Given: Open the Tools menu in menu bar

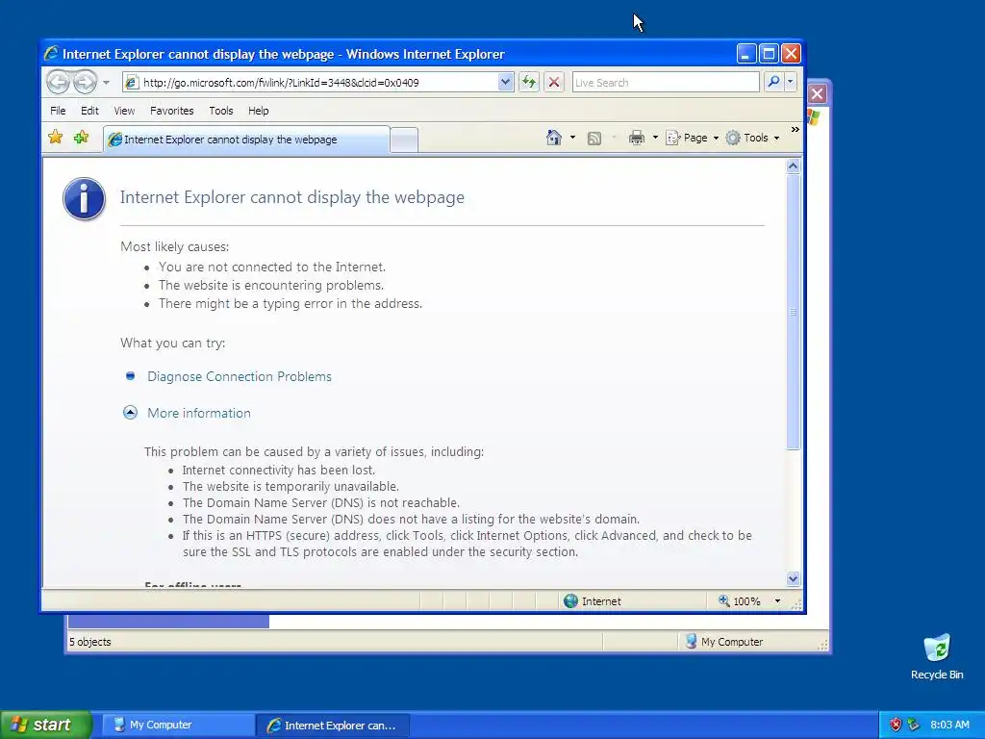Looking at the screenshot, I should click(x=221, y=111).
